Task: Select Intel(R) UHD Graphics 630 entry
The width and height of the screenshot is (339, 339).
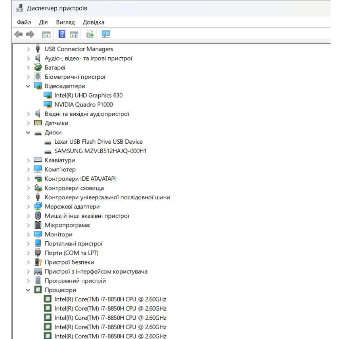Action: [88, 95]
